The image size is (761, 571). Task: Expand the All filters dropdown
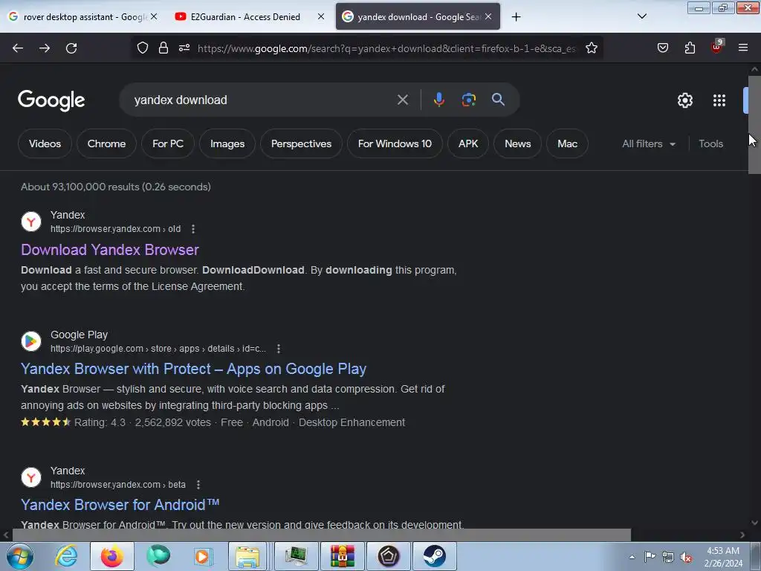click(648, 143)
